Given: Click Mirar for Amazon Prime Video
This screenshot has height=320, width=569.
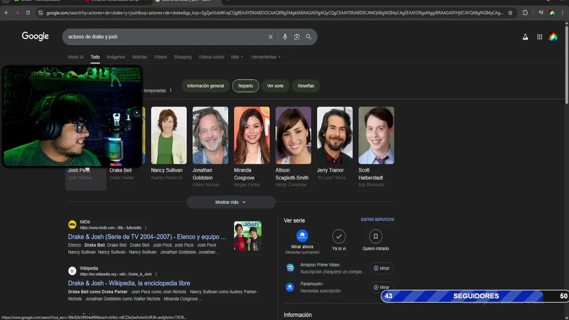Looking at the screenshot, I should click(382, 268).
